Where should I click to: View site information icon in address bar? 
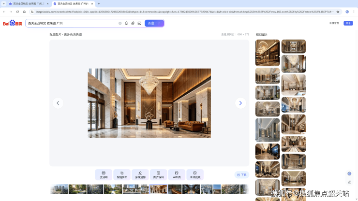(32, 12)
